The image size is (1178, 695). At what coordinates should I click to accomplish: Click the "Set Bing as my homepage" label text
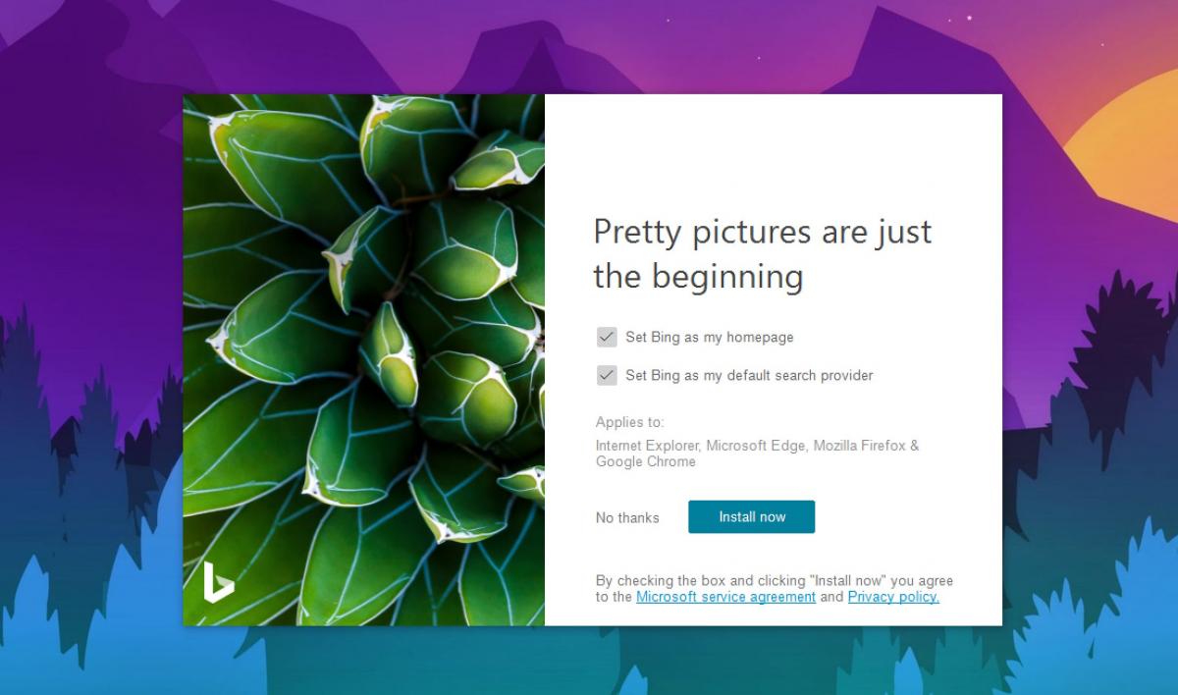[x=710, y=337]
